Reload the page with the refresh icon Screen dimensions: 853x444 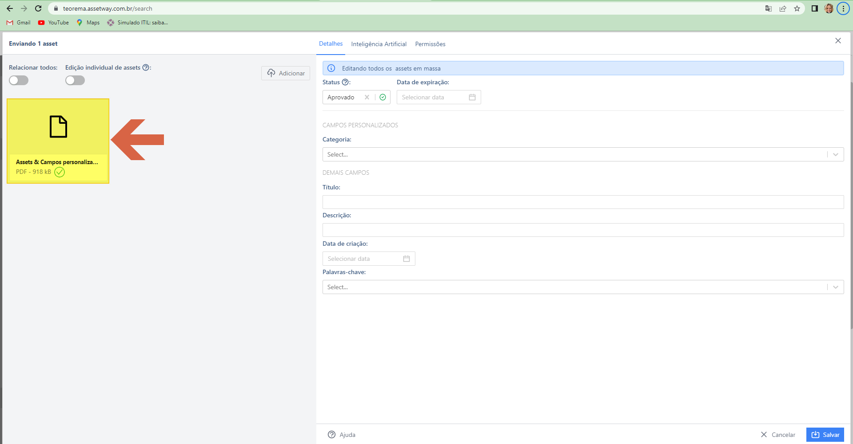[38, 8]
